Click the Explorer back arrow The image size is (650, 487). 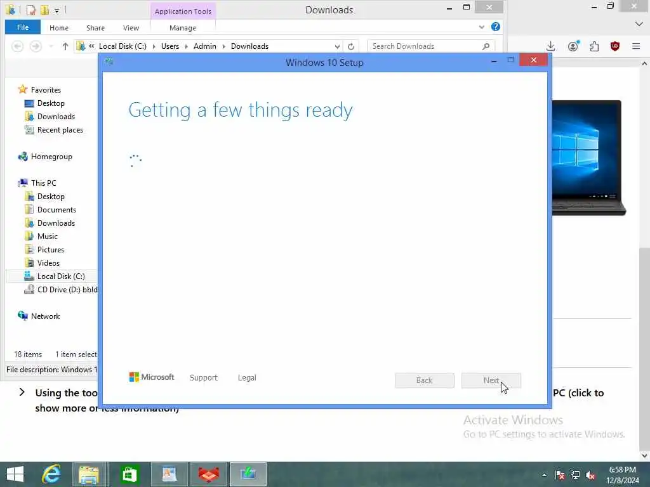tap(17, 46)
